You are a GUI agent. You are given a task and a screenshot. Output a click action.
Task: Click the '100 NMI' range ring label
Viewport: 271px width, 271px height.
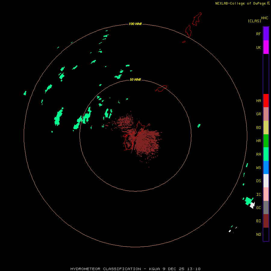(x=135, y=24)
